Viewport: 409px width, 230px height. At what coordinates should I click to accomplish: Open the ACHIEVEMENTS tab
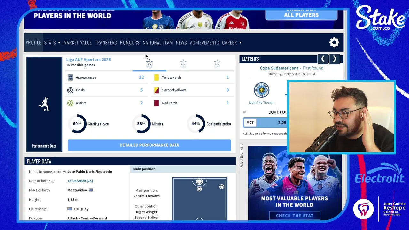click(x=204, y=42)
